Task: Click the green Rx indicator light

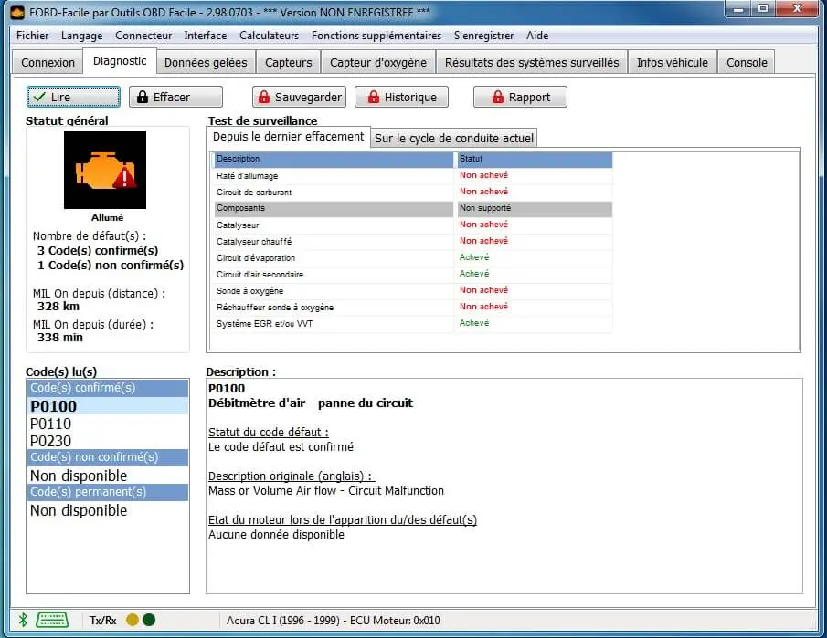Action: coord(149,620)
